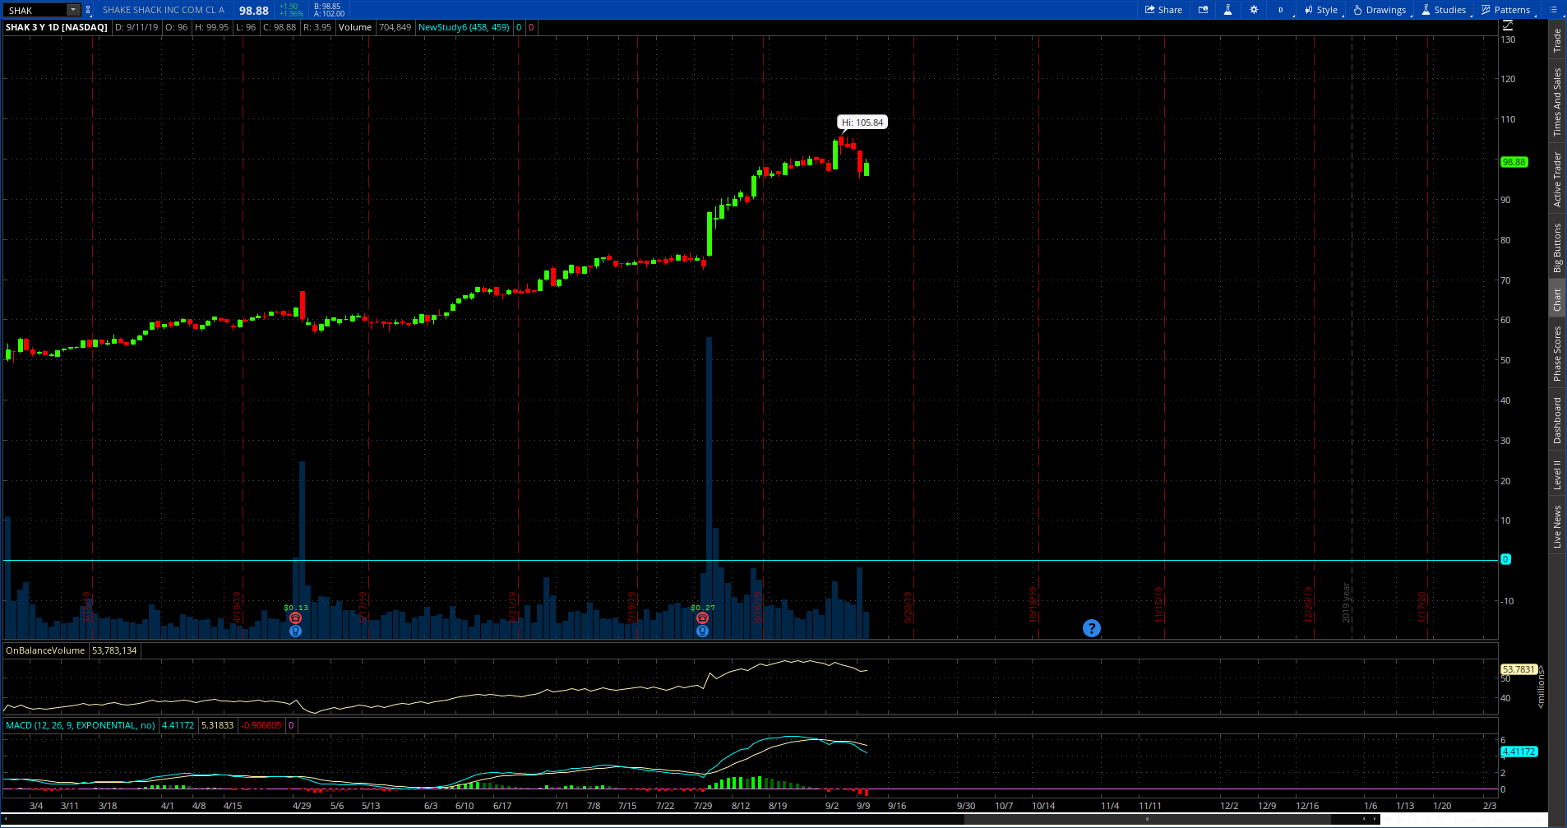Click the SHAK symbol input field

point(36,10)
